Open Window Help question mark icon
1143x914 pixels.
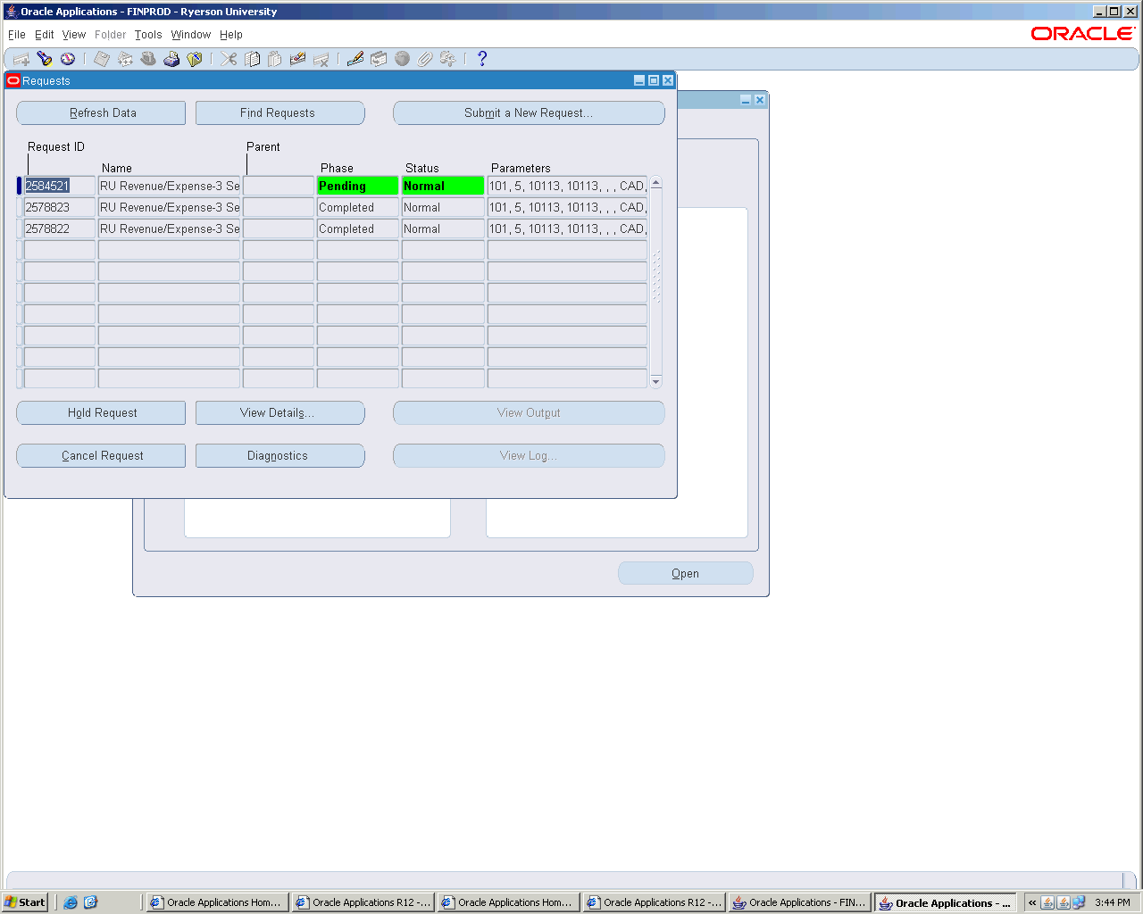point(482,59)
